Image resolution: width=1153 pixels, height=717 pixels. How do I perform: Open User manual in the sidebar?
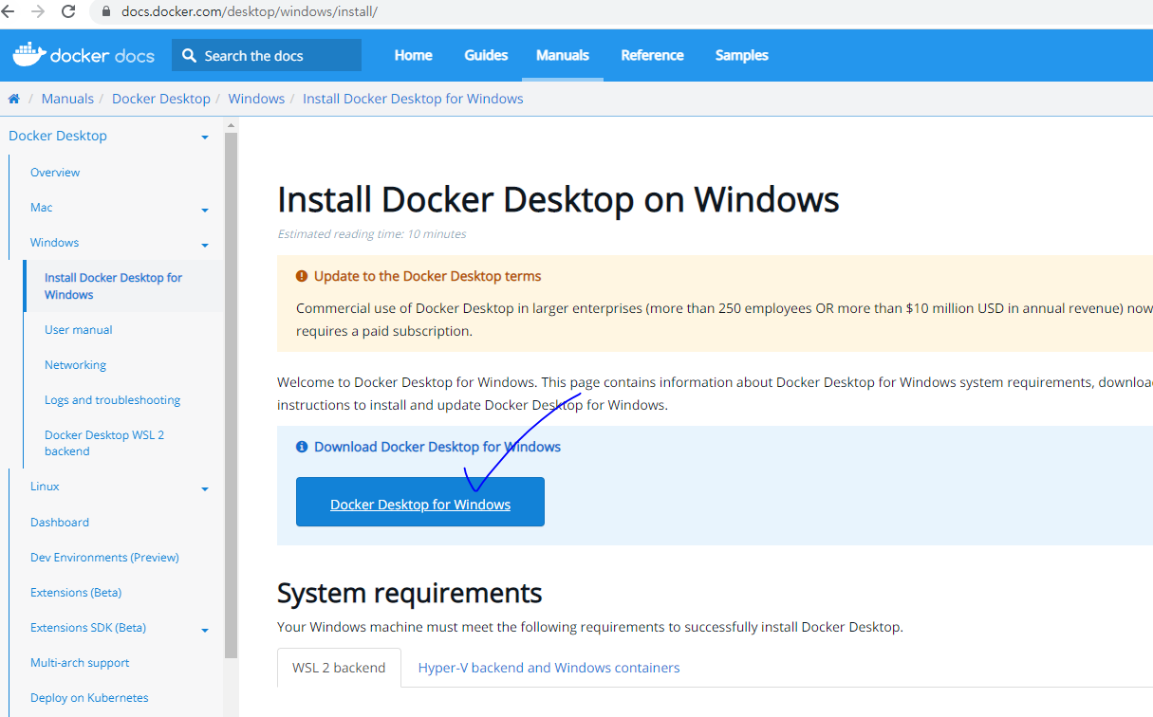click(79, 330)
